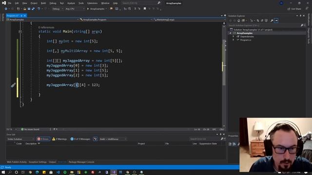
Task: Click the Show All Files icon
Action: pos(266,20)
